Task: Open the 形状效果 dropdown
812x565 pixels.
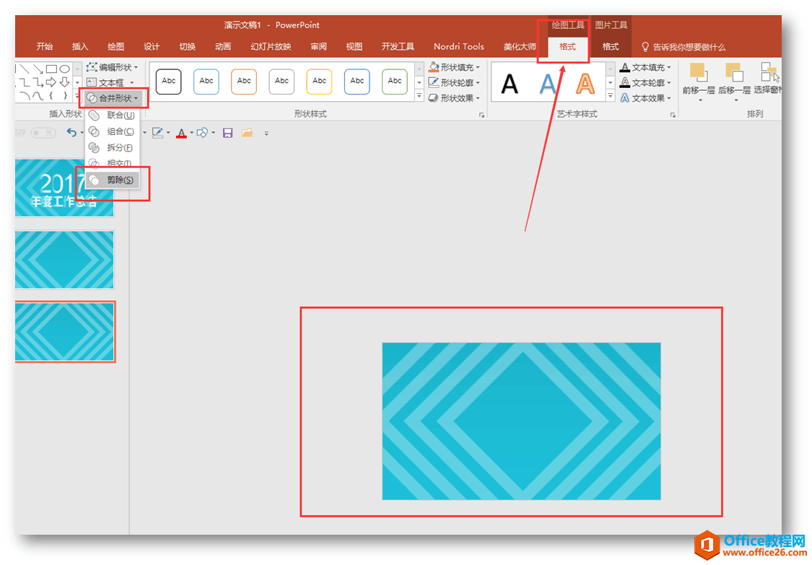Action: coord(454,98)
